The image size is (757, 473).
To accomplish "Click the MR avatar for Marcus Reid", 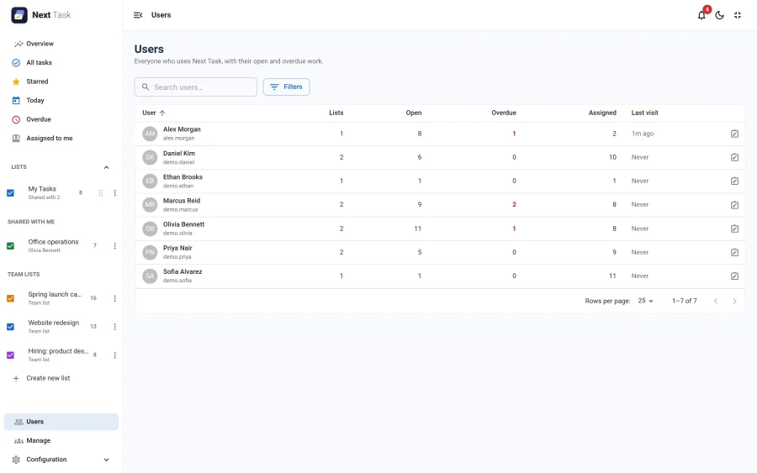I will (151, 204).
